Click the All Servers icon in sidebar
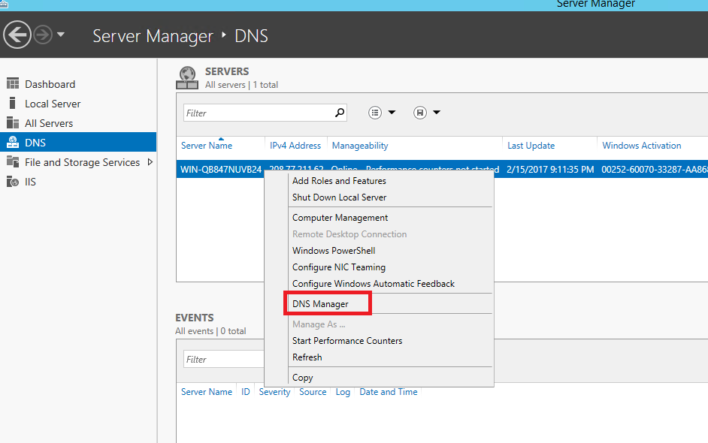The height and width of the screenshot is (443, 708). click(13, 122)
